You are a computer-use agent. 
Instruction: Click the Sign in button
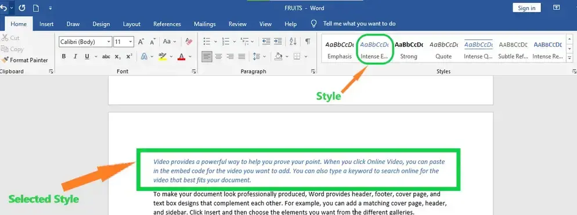tap(526, 8)
